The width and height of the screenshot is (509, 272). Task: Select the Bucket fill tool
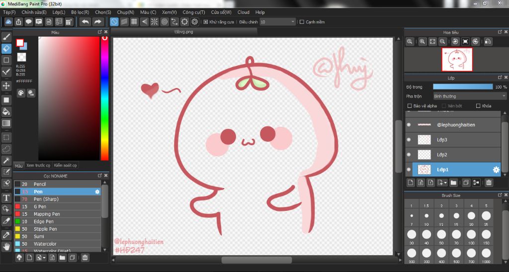[x=6, y=112]
